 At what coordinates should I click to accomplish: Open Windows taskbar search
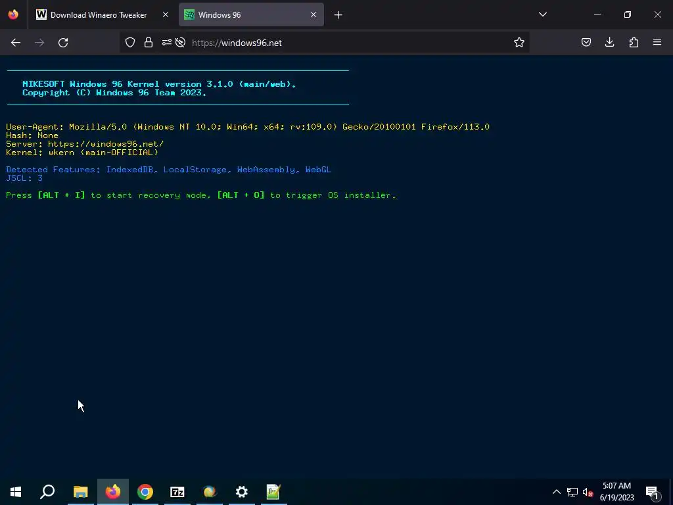tap(47, 492)
